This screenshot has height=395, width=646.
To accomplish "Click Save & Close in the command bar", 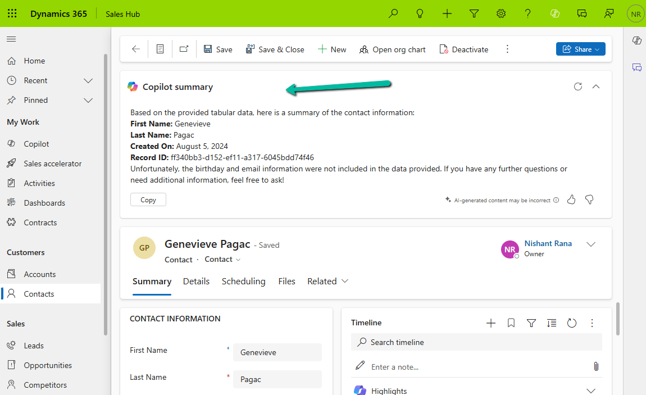I will 275,49.
